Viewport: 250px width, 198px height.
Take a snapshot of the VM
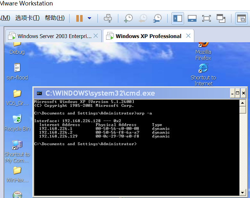pos(128,18)
